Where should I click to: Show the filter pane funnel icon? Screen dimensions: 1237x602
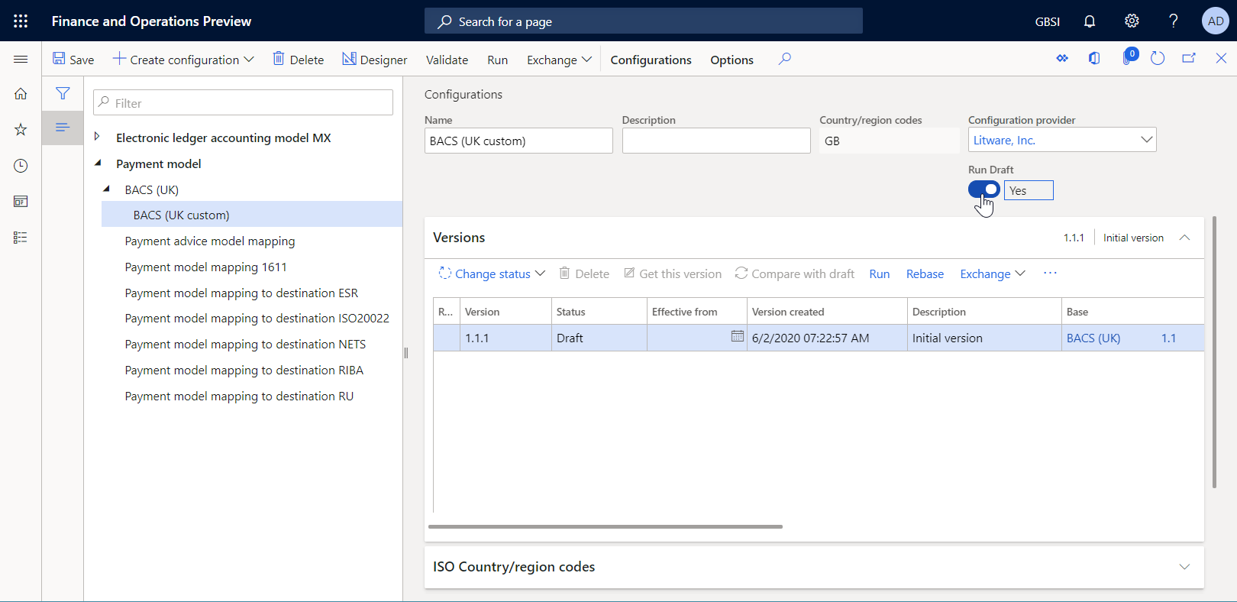pos(63,93)
